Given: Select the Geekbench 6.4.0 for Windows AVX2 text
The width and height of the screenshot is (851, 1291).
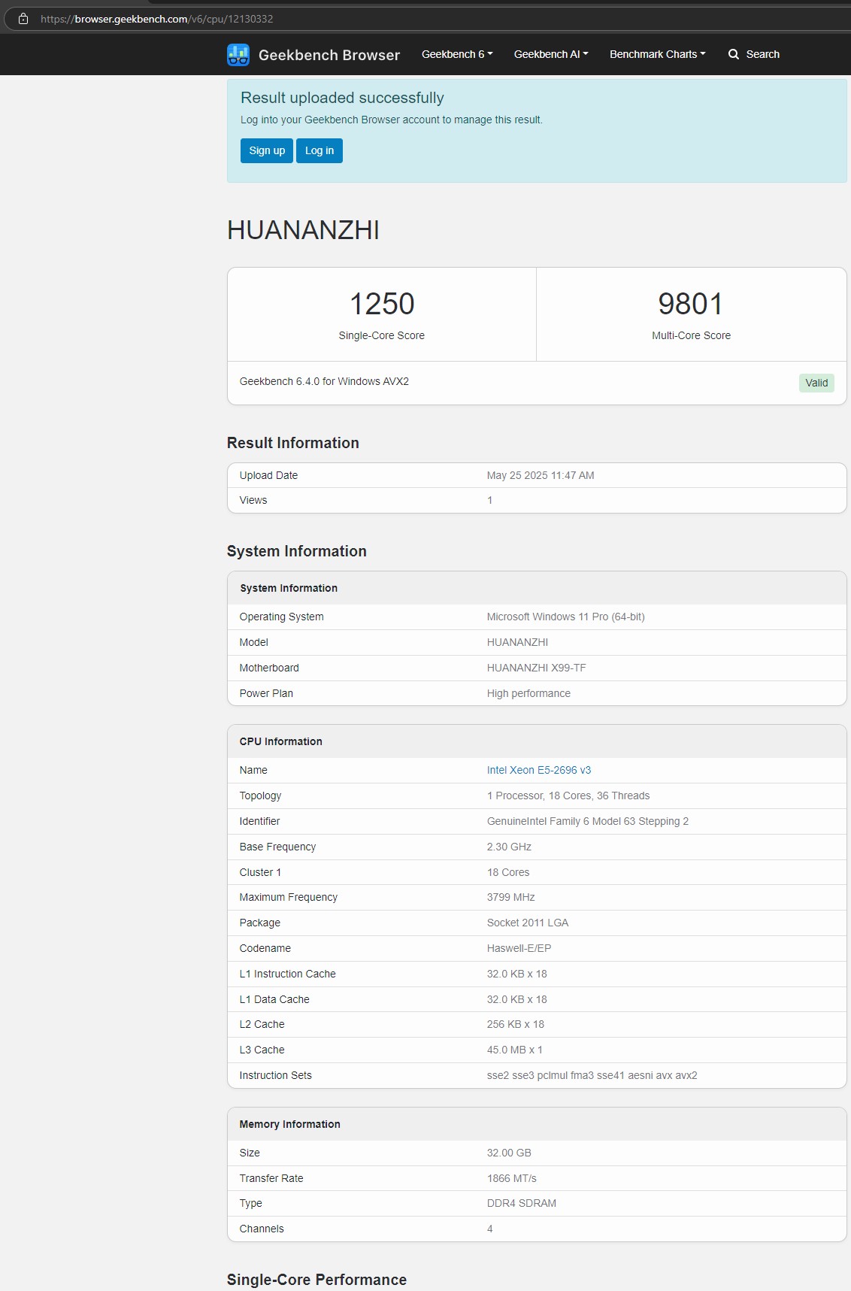Looking at the screenshot, I should point(324,381).
